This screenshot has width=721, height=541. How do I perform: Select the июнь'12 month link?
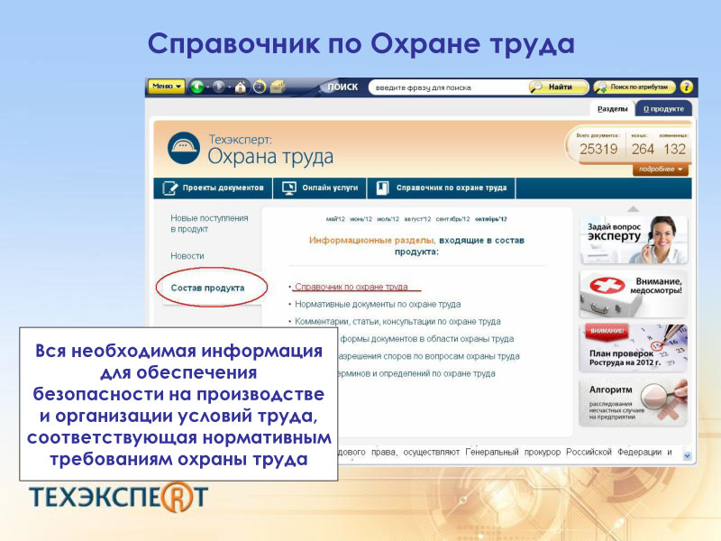(361, 219)
